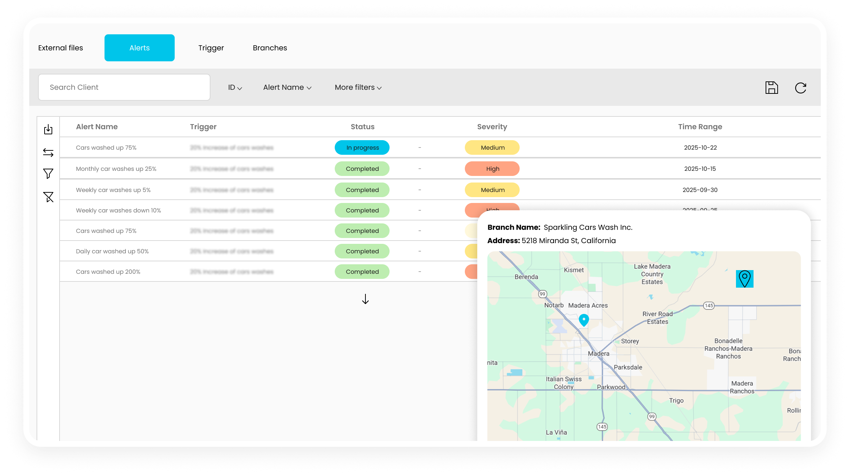This screenshot has height=476, width=850.
Task: Click the cyan location pin map button
Action: click(744, 279)
